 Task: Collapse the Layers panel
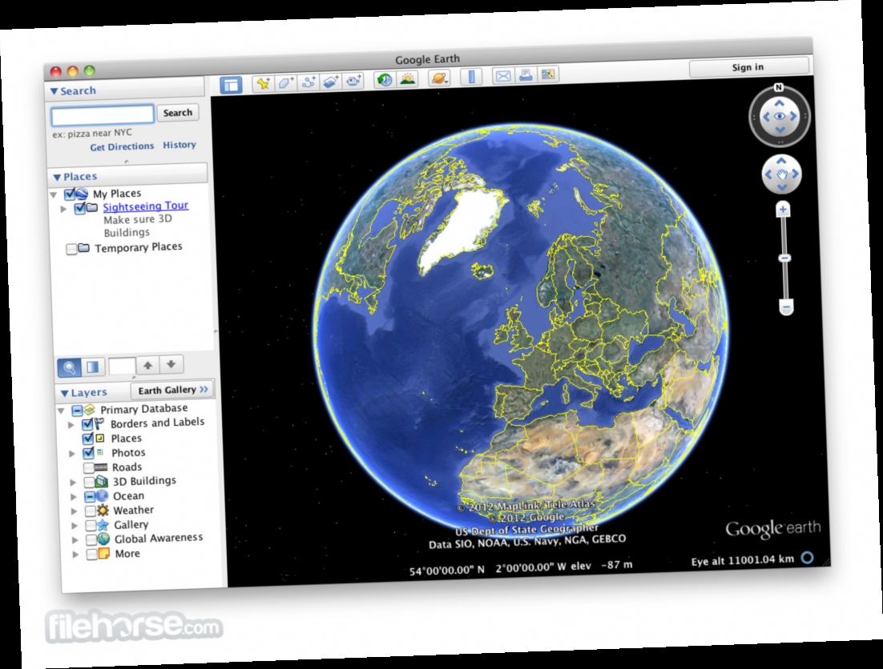64,394
